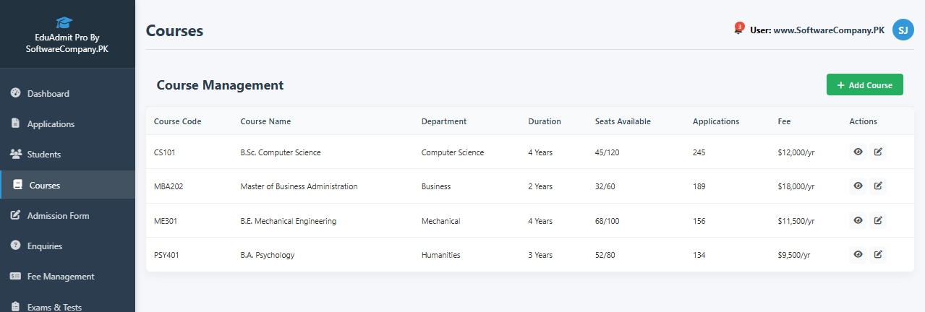The width and height of the screenshot is (925, 312).
Task: Click seats value 68/100
Action: tap(608, 221)
